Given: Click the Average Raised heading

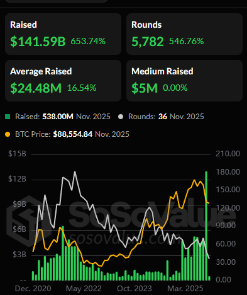Looking at the screenshot, I should click(41, 71).
